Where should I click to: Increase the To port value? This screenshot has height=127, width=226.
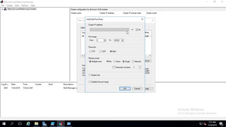tap(123, 40)
